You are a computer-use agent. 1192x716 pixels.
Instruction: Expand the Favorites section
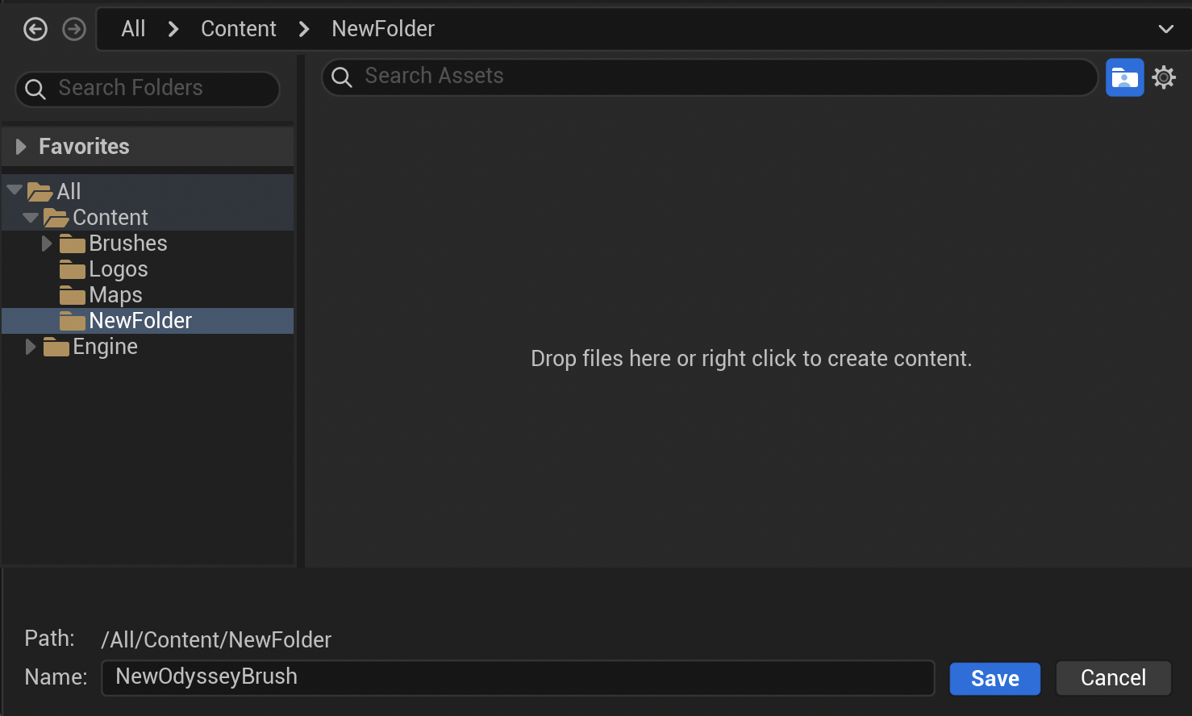(21, 147)
